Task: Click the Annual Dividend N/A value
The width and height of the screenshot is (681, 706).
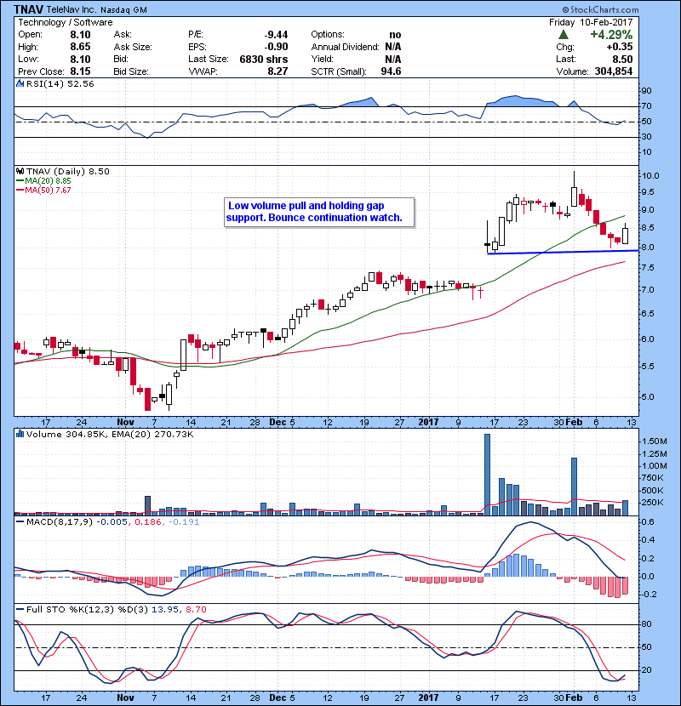Action: 393,47
